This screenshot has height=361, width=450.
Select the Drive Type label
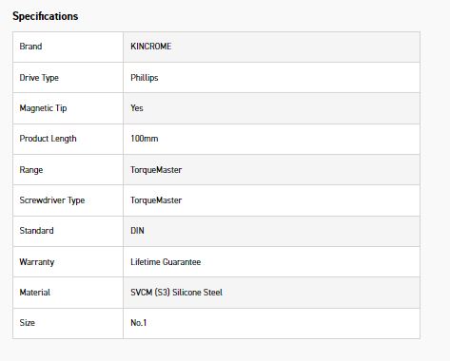tap(39, 78)
